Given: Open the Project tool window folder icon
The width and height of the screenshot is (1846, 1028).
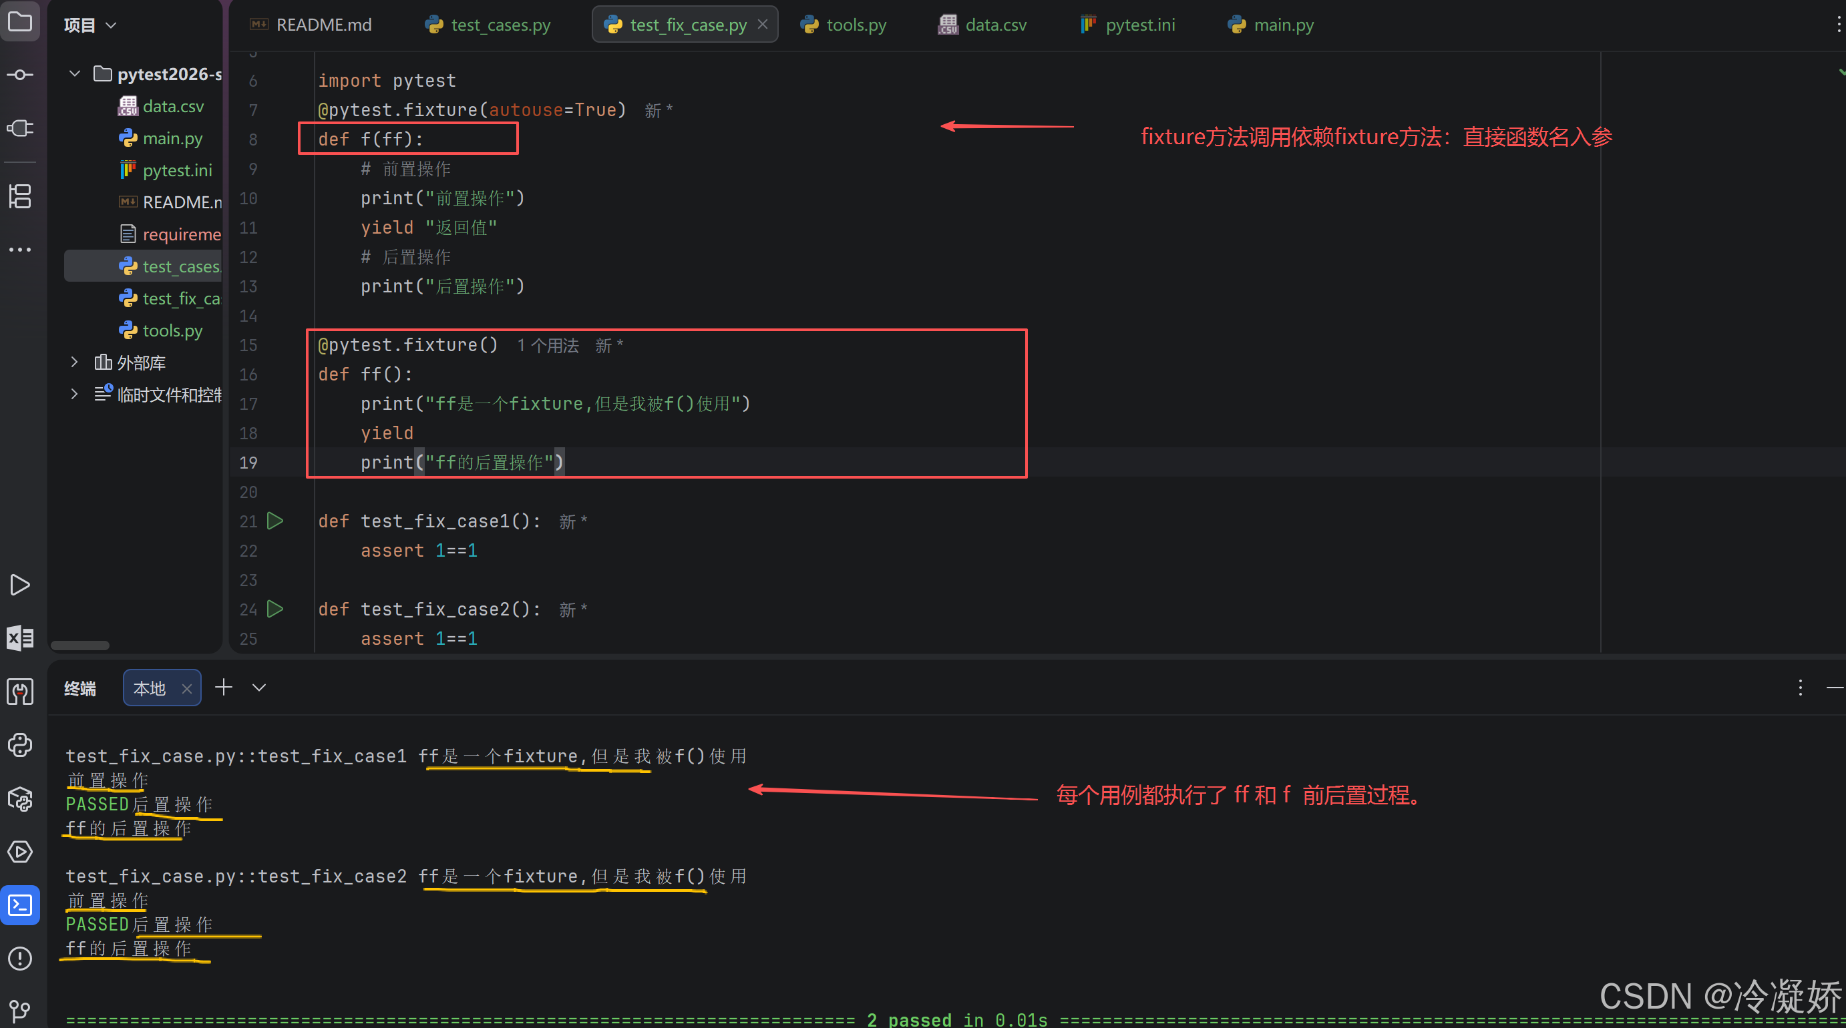Looking at the screenshot, I should coord(20,22).
